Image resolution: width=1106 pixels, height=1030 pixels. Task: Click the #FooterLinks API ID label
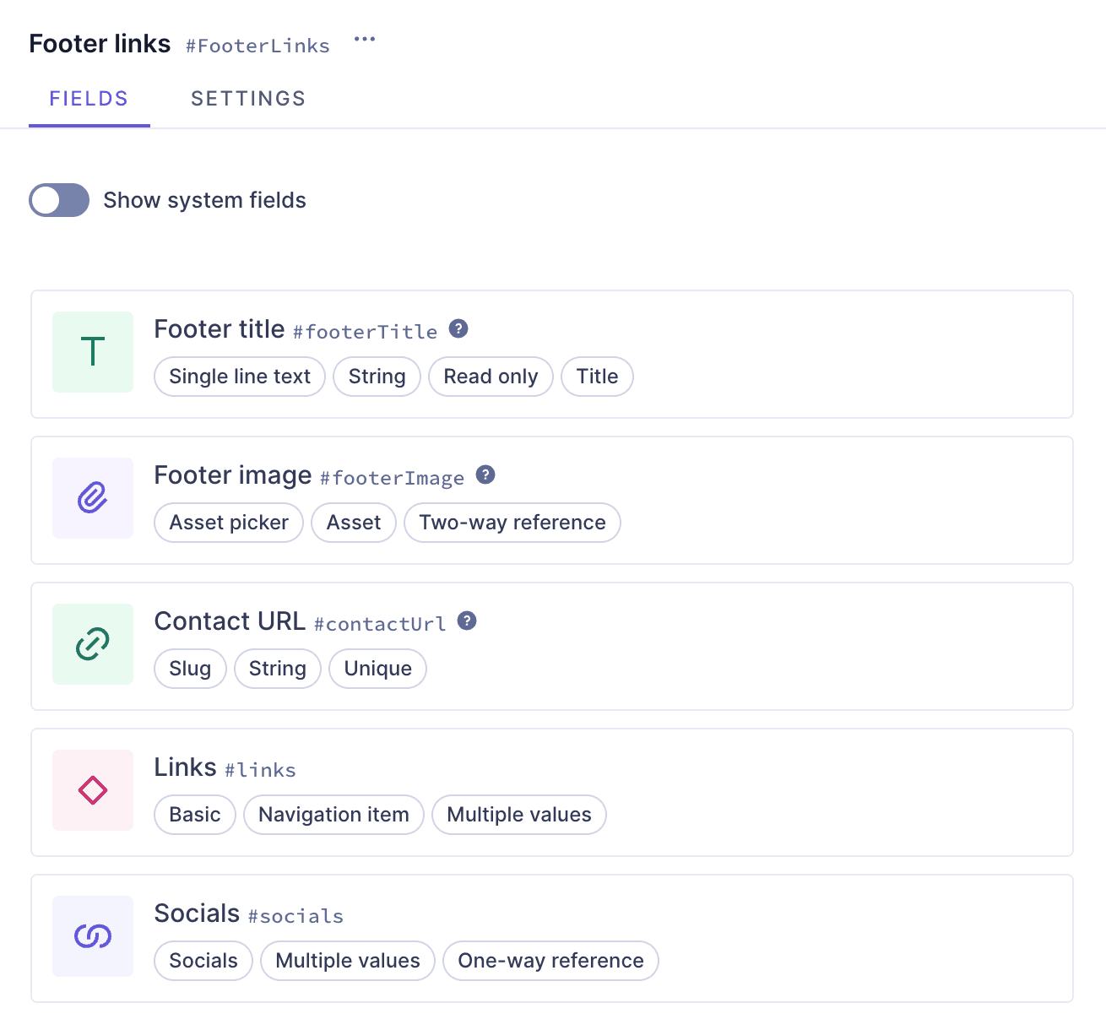coord(258,46)
